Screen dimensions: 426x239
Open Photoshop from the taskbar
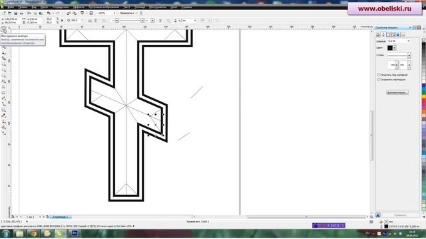coord(75,233)
